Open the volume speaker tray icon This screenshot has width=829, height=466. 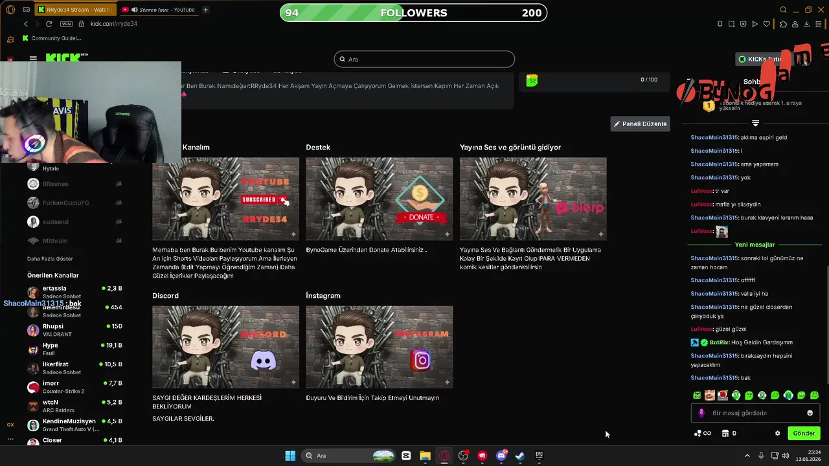tap(786, 456)
